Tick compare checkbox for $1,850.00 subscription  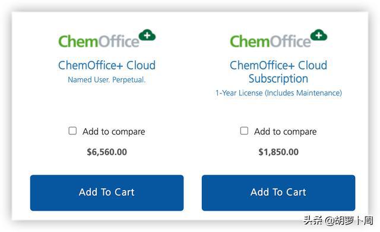tap(244, 131)
